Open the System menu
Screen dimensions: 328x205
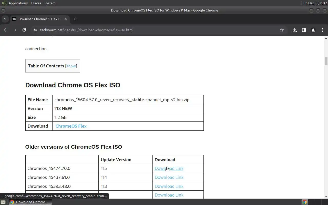click(x=50, y=3)
